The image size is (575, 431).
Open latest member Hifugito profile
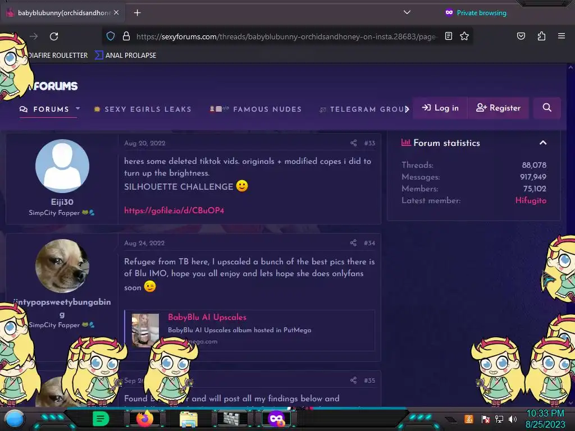click(x=531, y=200)
